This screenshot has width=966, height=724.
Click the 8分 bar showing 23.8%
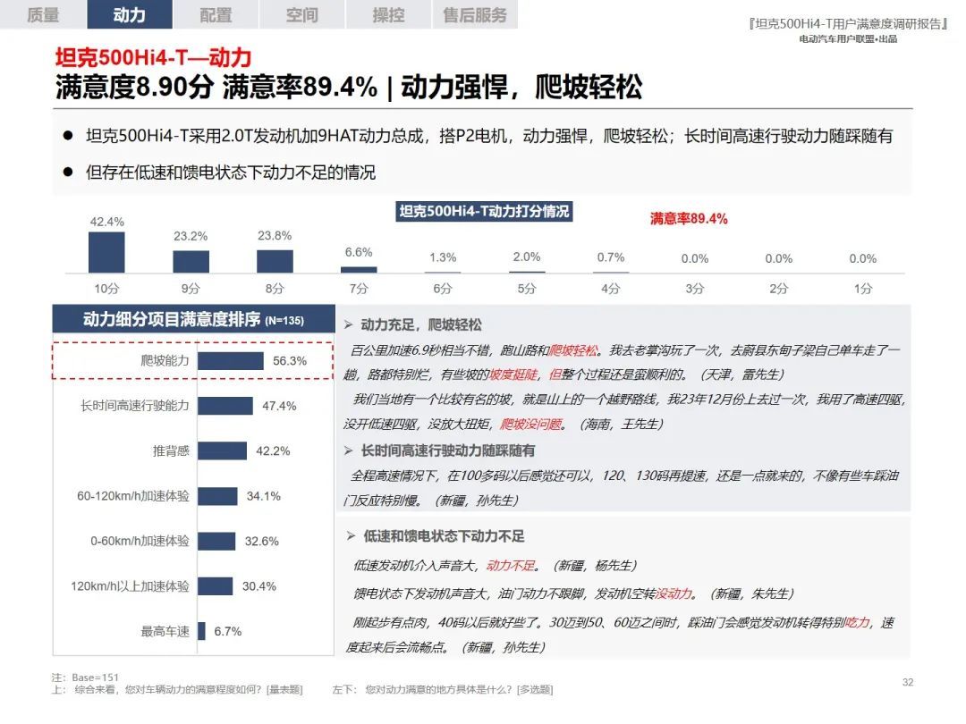[275, 262]
